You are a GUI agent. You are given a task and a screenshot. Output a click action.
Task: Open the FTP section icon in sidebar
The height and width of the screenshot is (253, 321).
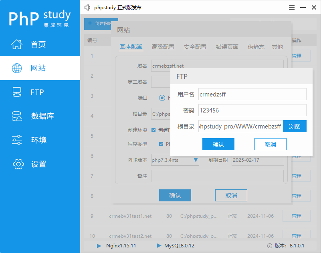17,92
